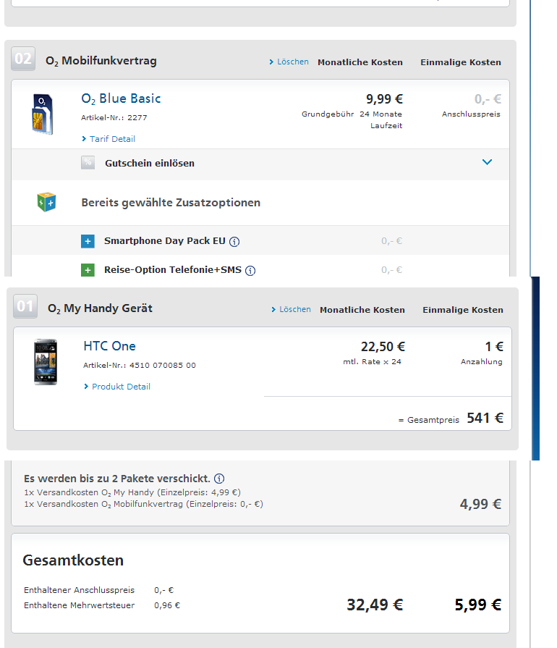
Task: Click the HTC One product title
Action: click(109, 346)
